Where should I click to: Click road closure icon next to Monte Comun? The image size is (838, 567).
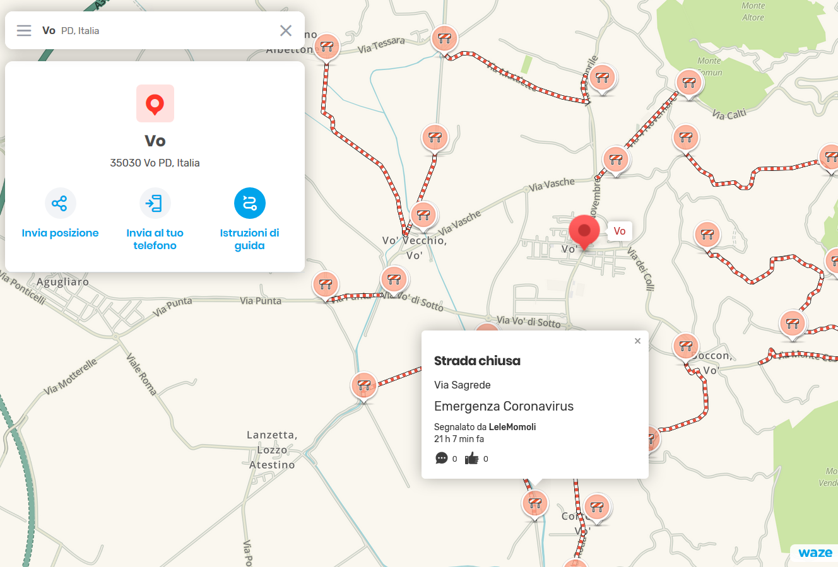coord(688,83)
